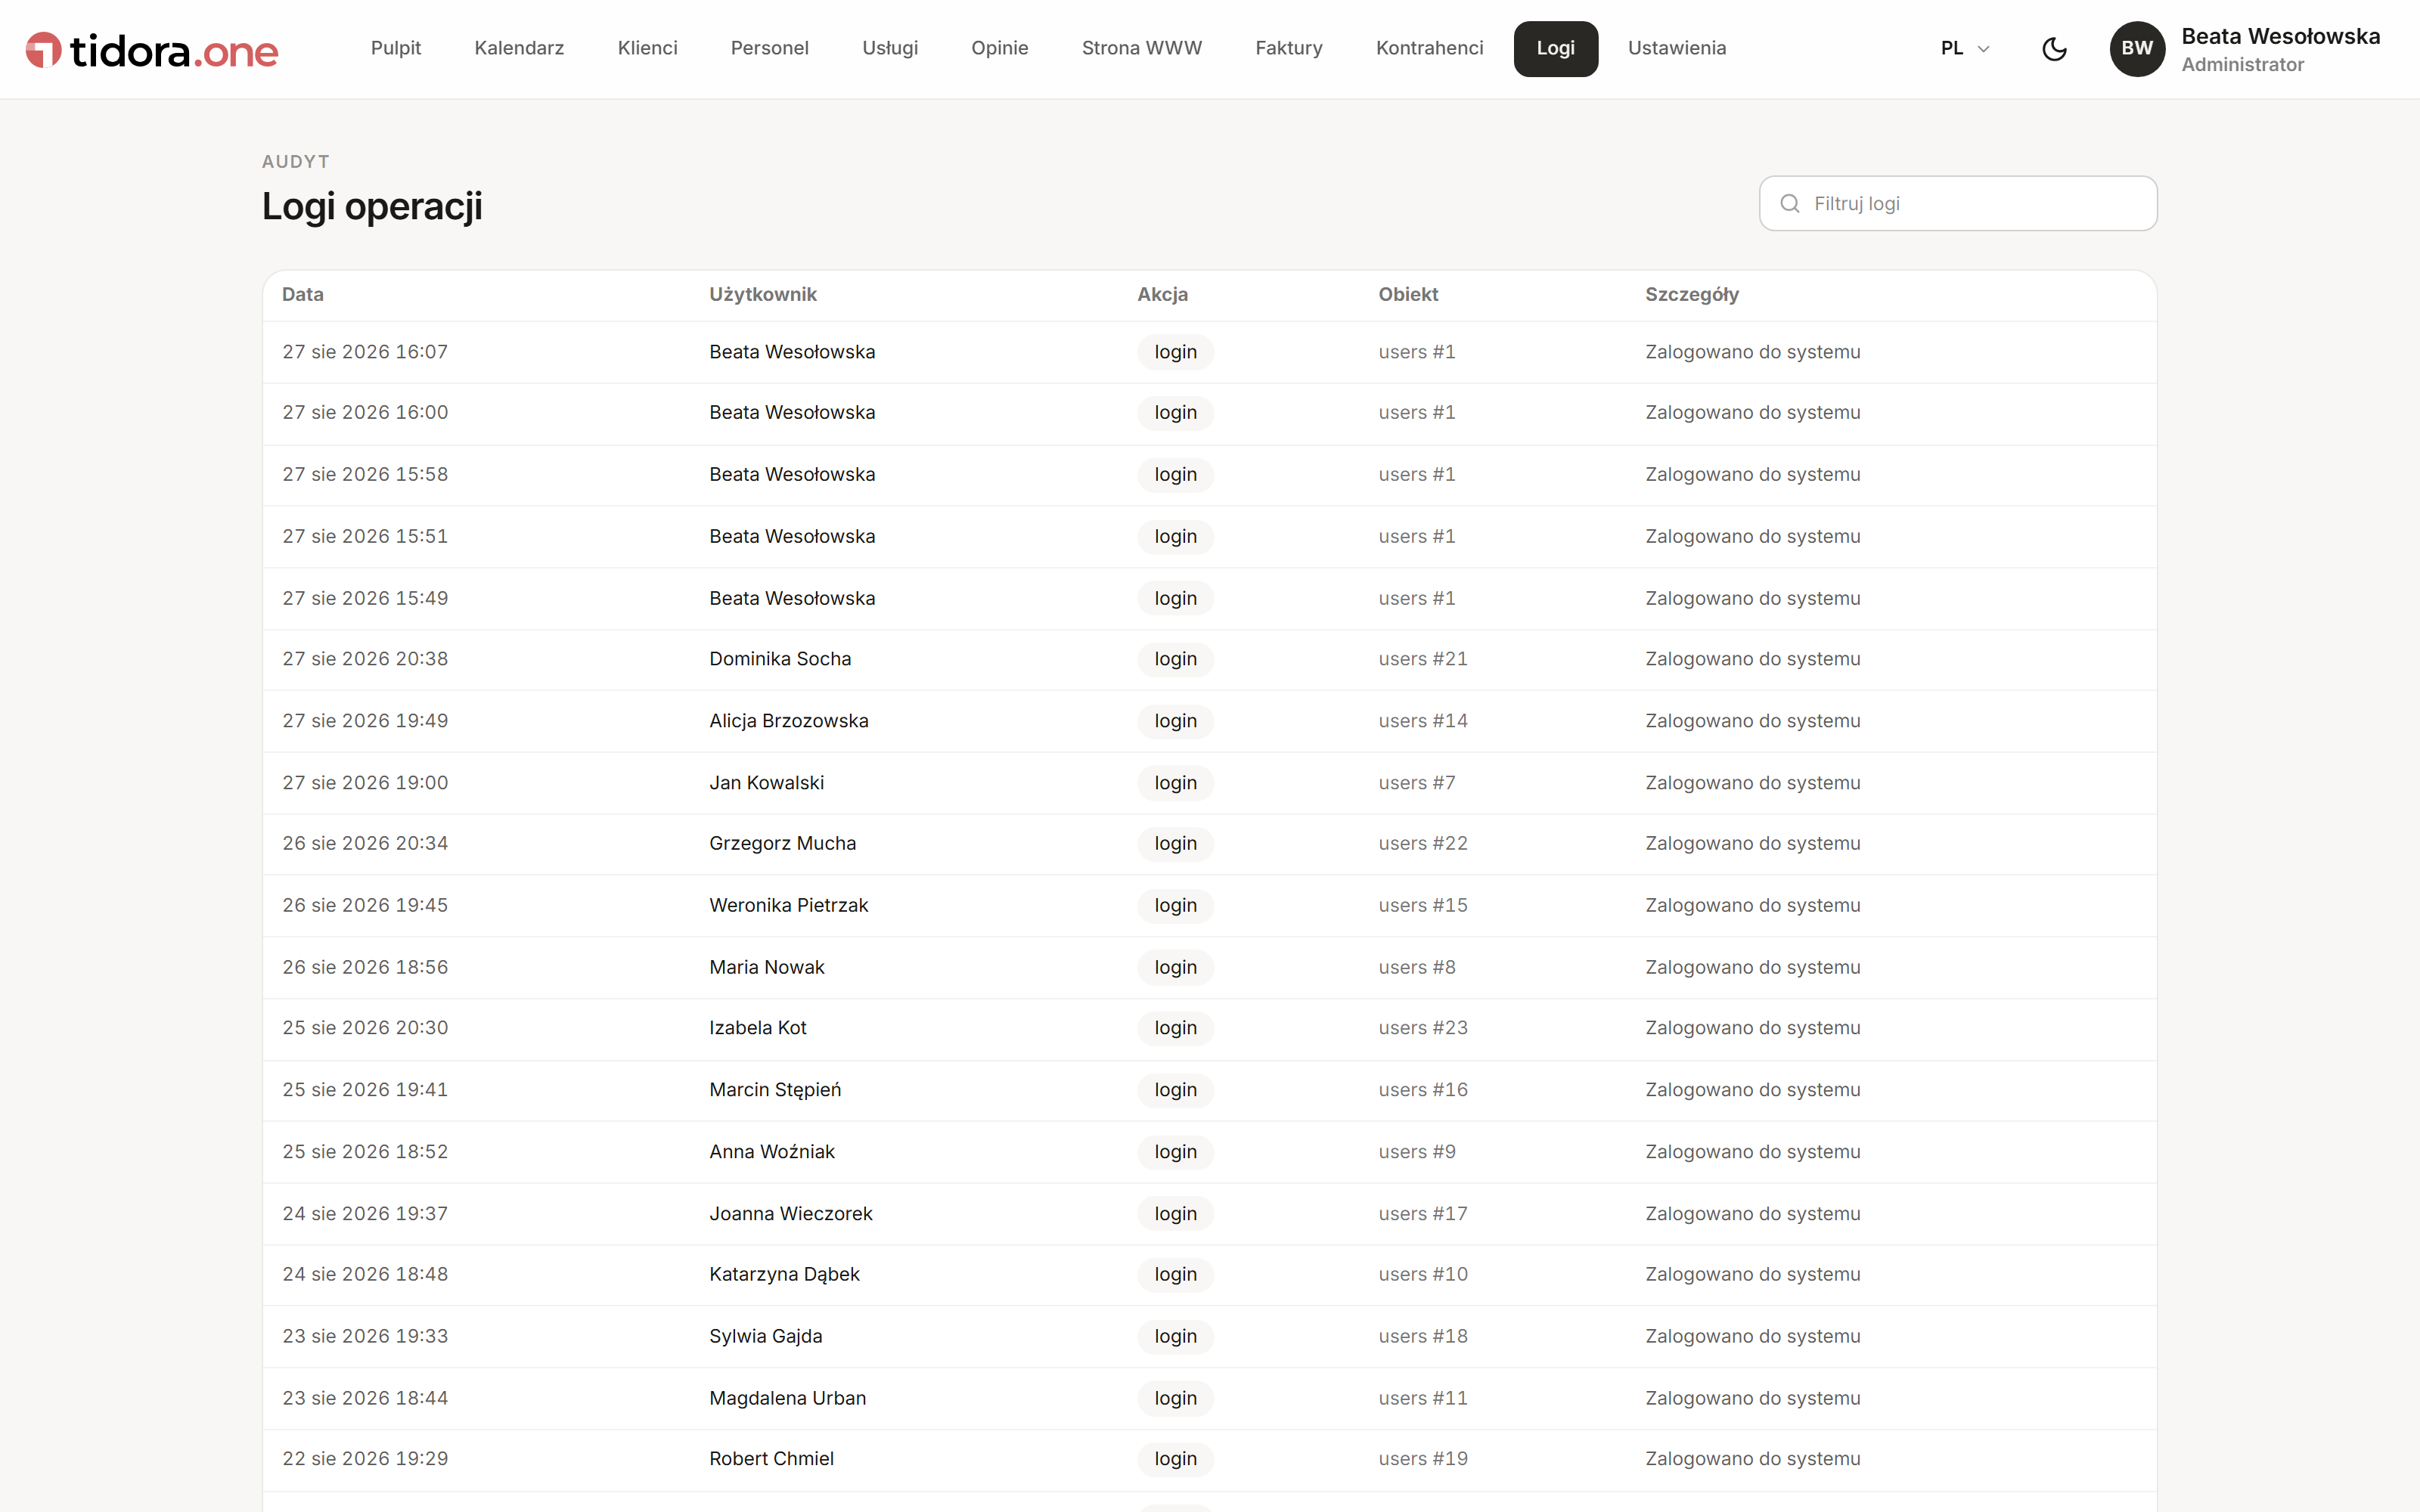This screenshot has height=1512, width=2420.
Task: Click the tidora.one logo
Action: [152, 50]
